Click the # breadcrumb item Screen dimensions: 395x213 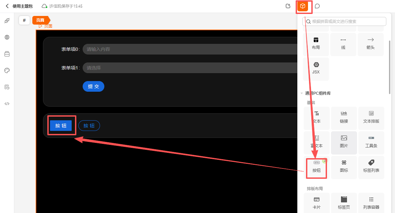click(24, 20)
